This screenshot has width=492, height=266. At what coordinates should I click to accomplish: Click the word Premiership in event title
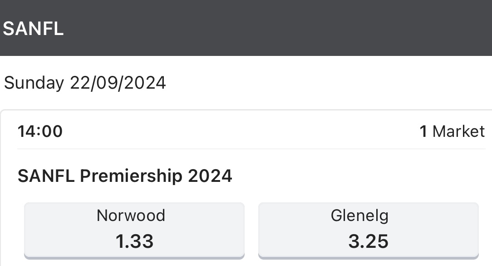pyautogui.click(x=132, y=176)
